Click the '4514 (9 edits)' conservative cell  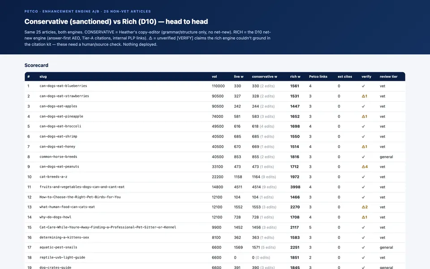(x=264, y=187)
